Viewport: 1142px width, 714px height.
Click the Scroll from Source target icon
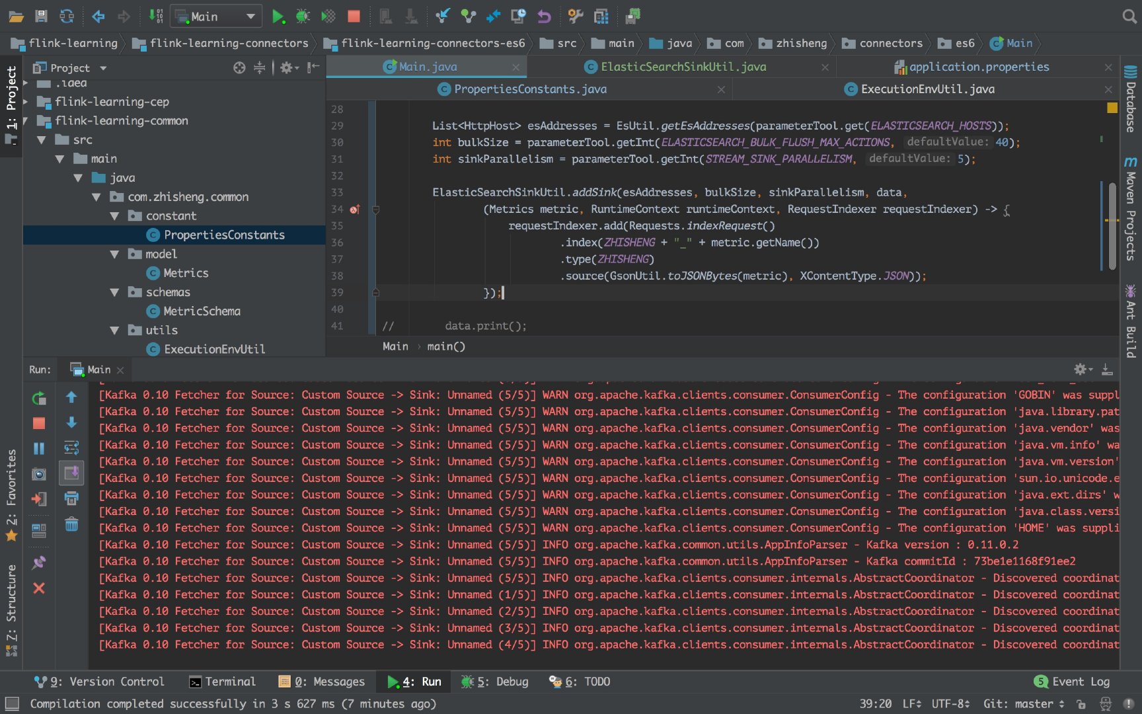coord(239,67)
